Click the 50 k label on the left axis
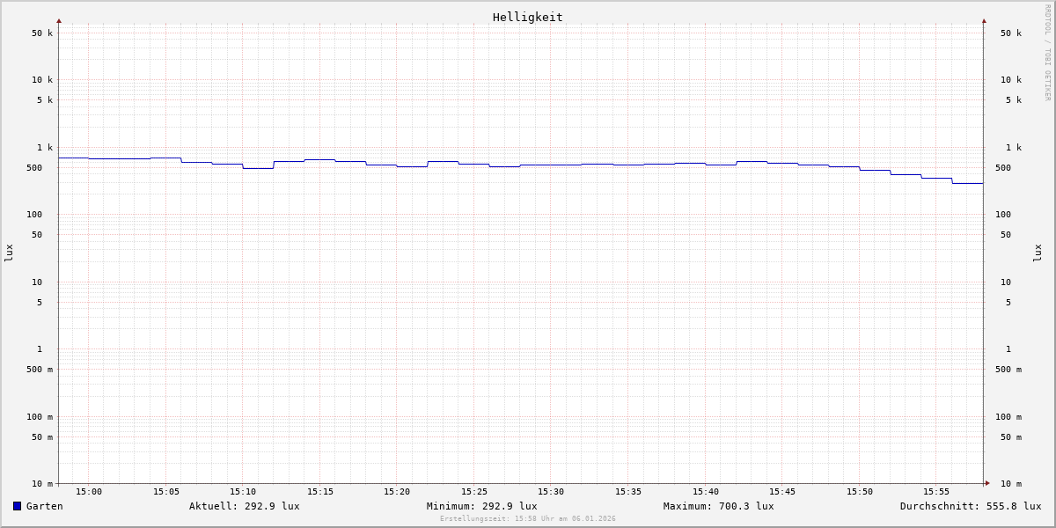 click(x=42, y=33)
